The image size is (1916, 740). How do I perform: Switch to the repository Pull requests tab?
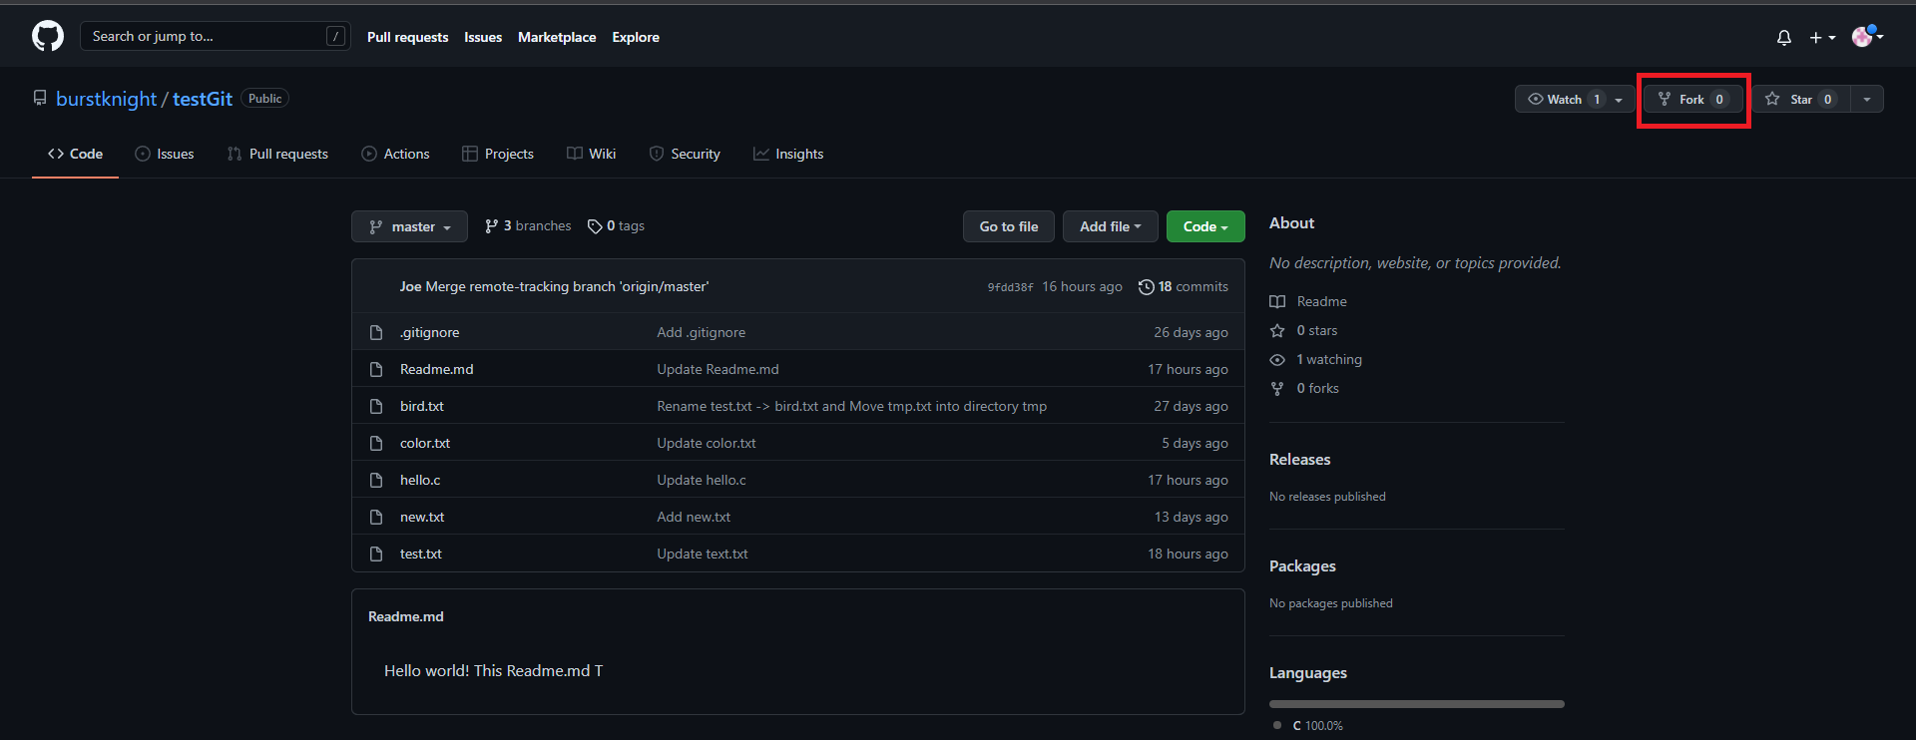click(x=277, y=154)
